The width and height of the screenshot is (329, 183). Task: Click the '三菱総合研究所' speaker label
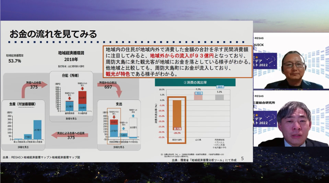[264, 103]
